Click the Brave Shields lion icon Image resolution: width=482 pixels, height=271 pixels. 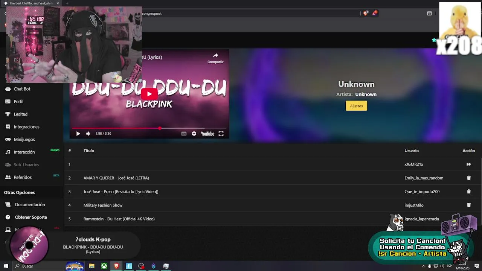(365, 13)
